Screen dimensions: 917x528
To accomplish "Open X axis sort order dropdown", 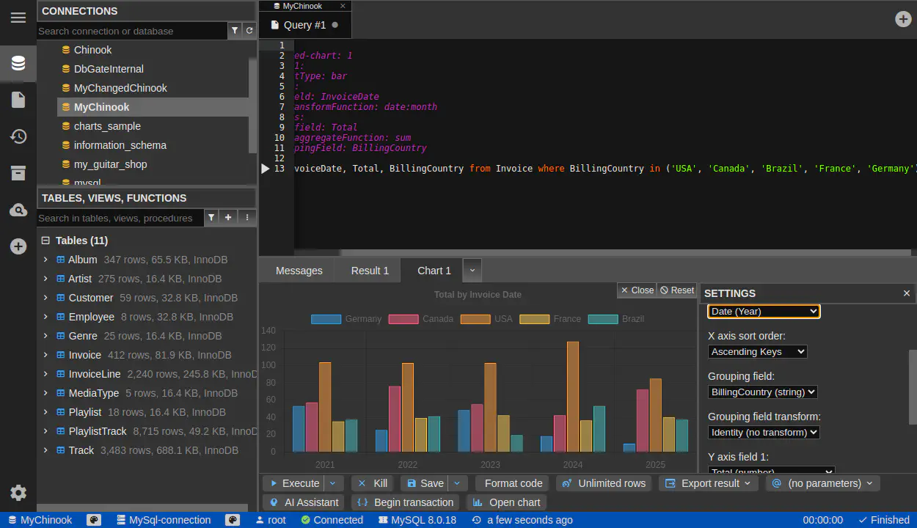I will 757,352.
